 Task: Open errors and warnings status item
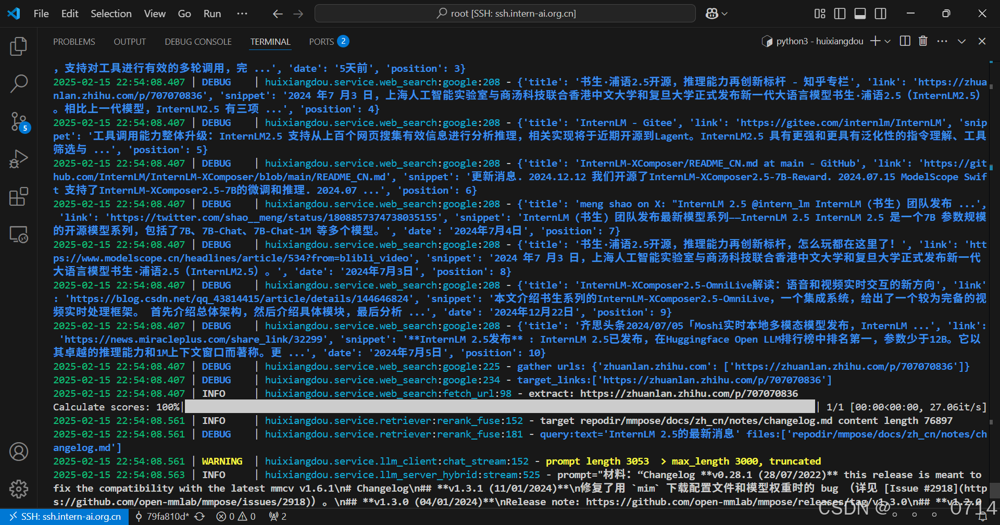point(236,517)
